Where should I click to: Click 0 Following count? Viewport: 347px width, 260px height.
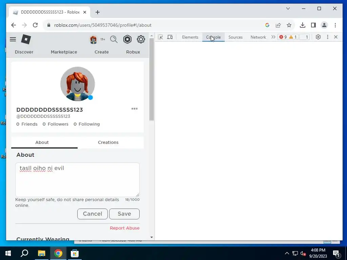87,124
